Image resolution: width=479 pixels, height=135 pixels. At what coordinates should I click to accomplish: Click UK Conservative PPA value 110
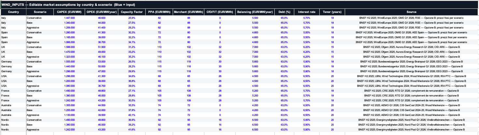pyautogui.click(x=160, y=47)
